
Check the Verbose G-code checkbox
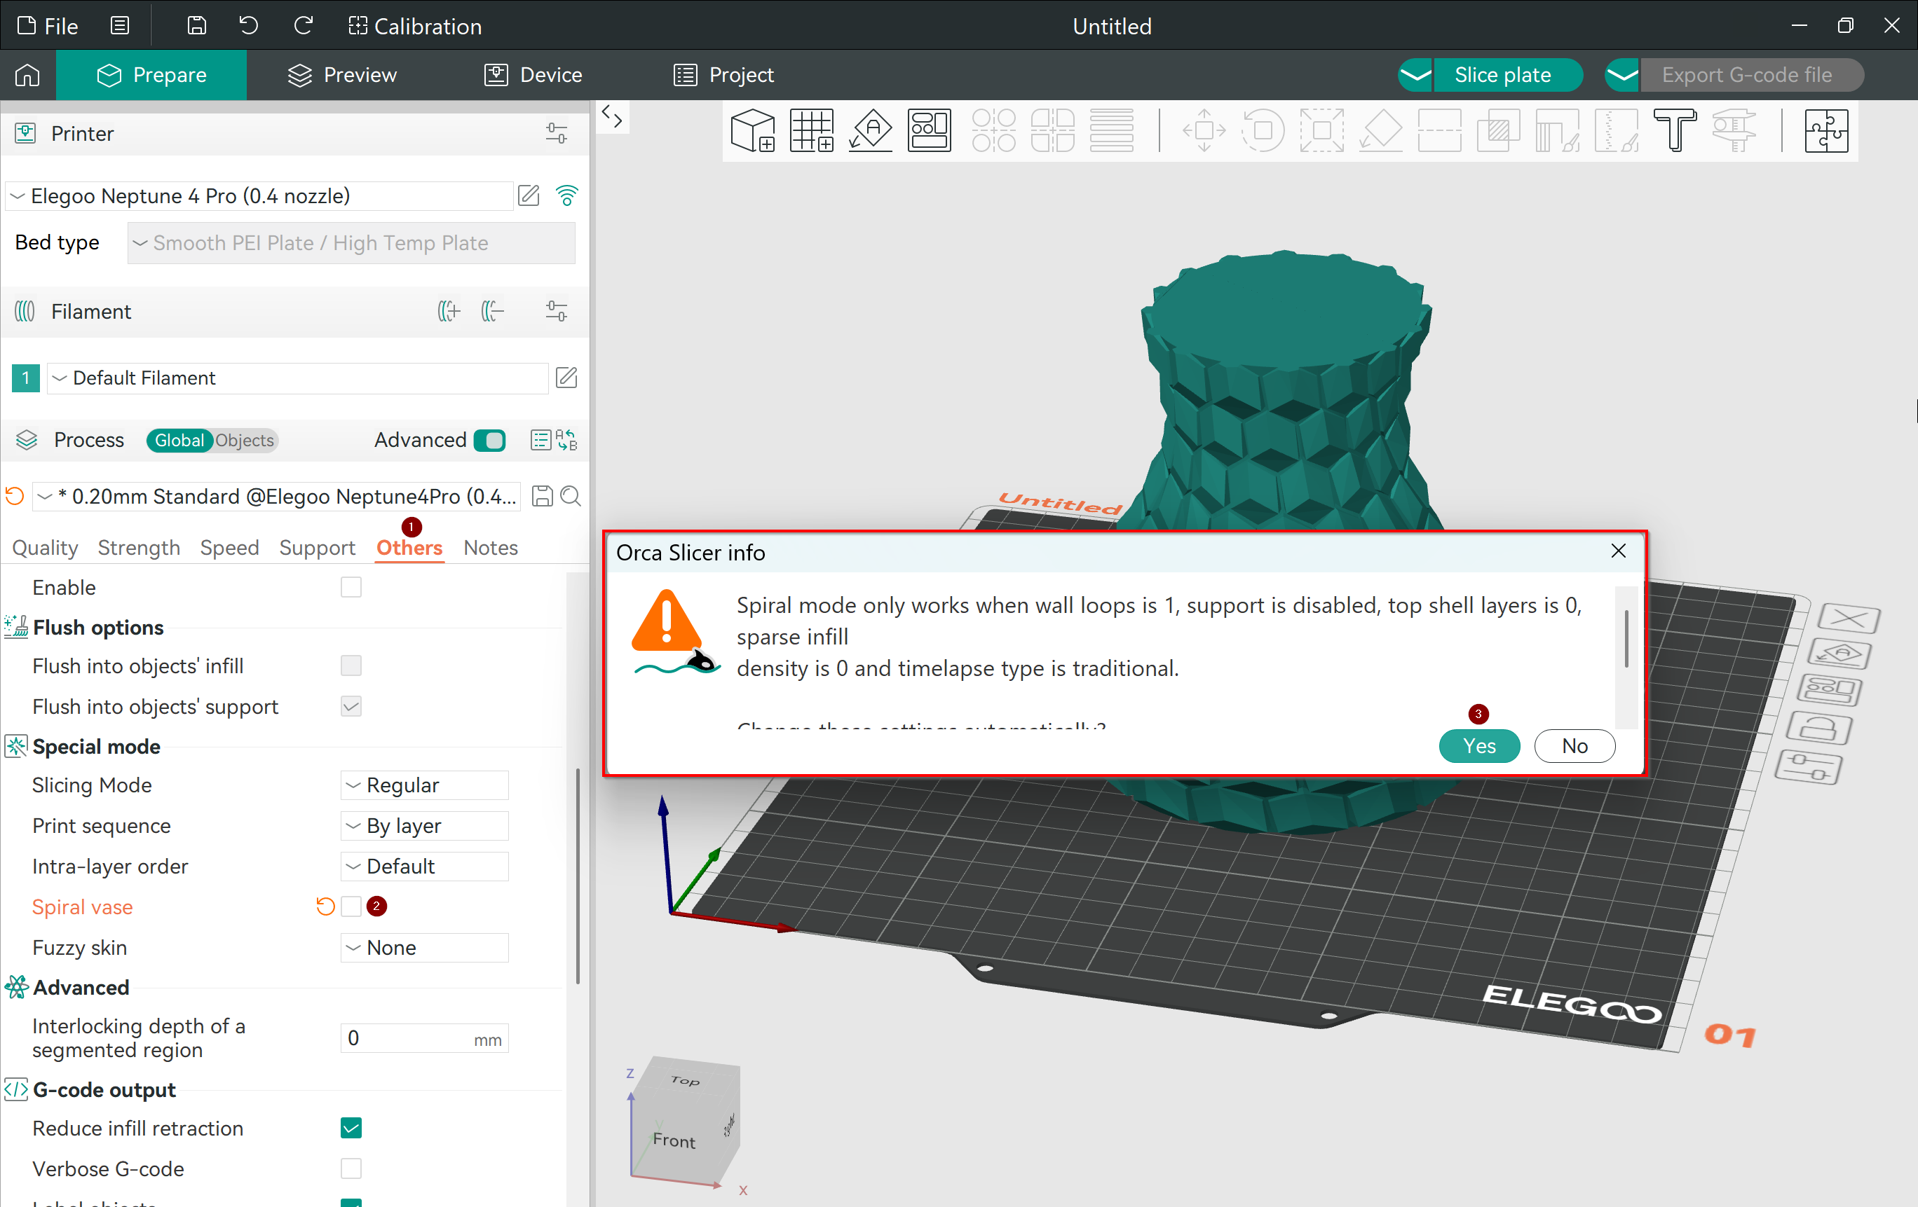point(351,1168)
